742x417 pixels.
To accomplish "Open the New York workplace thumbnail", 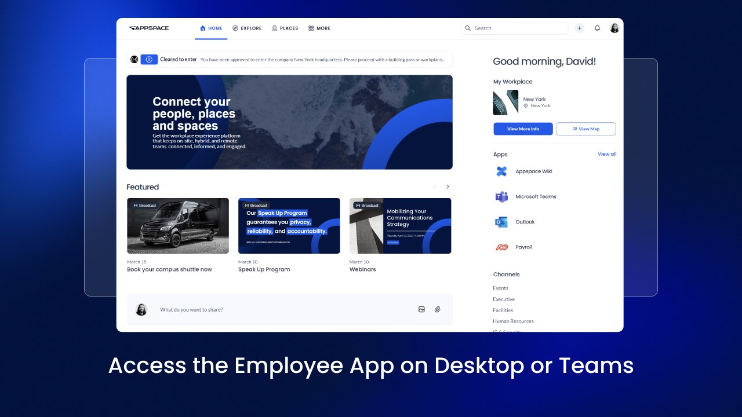I will tap(505, 103).
